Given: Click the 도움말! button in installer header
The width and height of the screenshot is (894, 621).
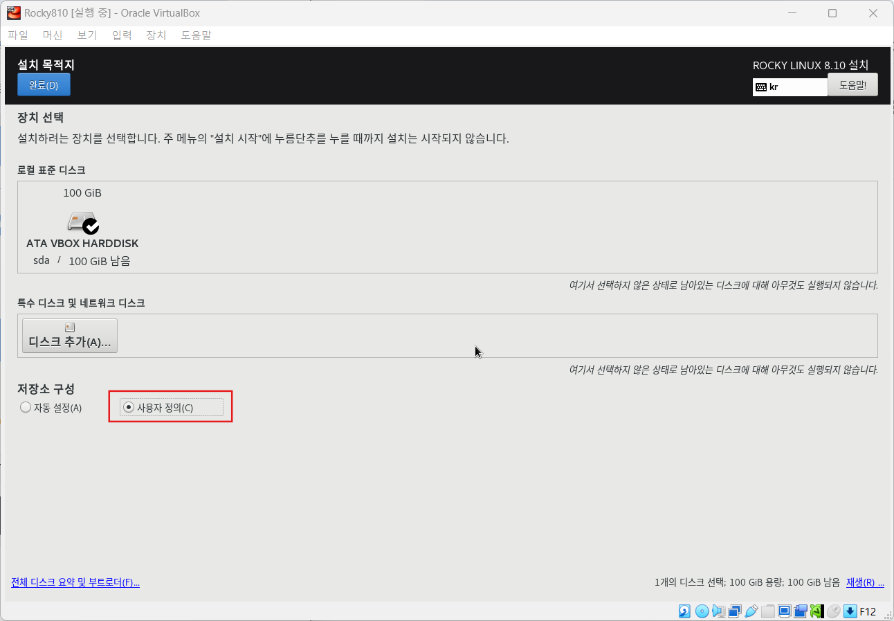Looking at the screenshot, I should [852, 84].
